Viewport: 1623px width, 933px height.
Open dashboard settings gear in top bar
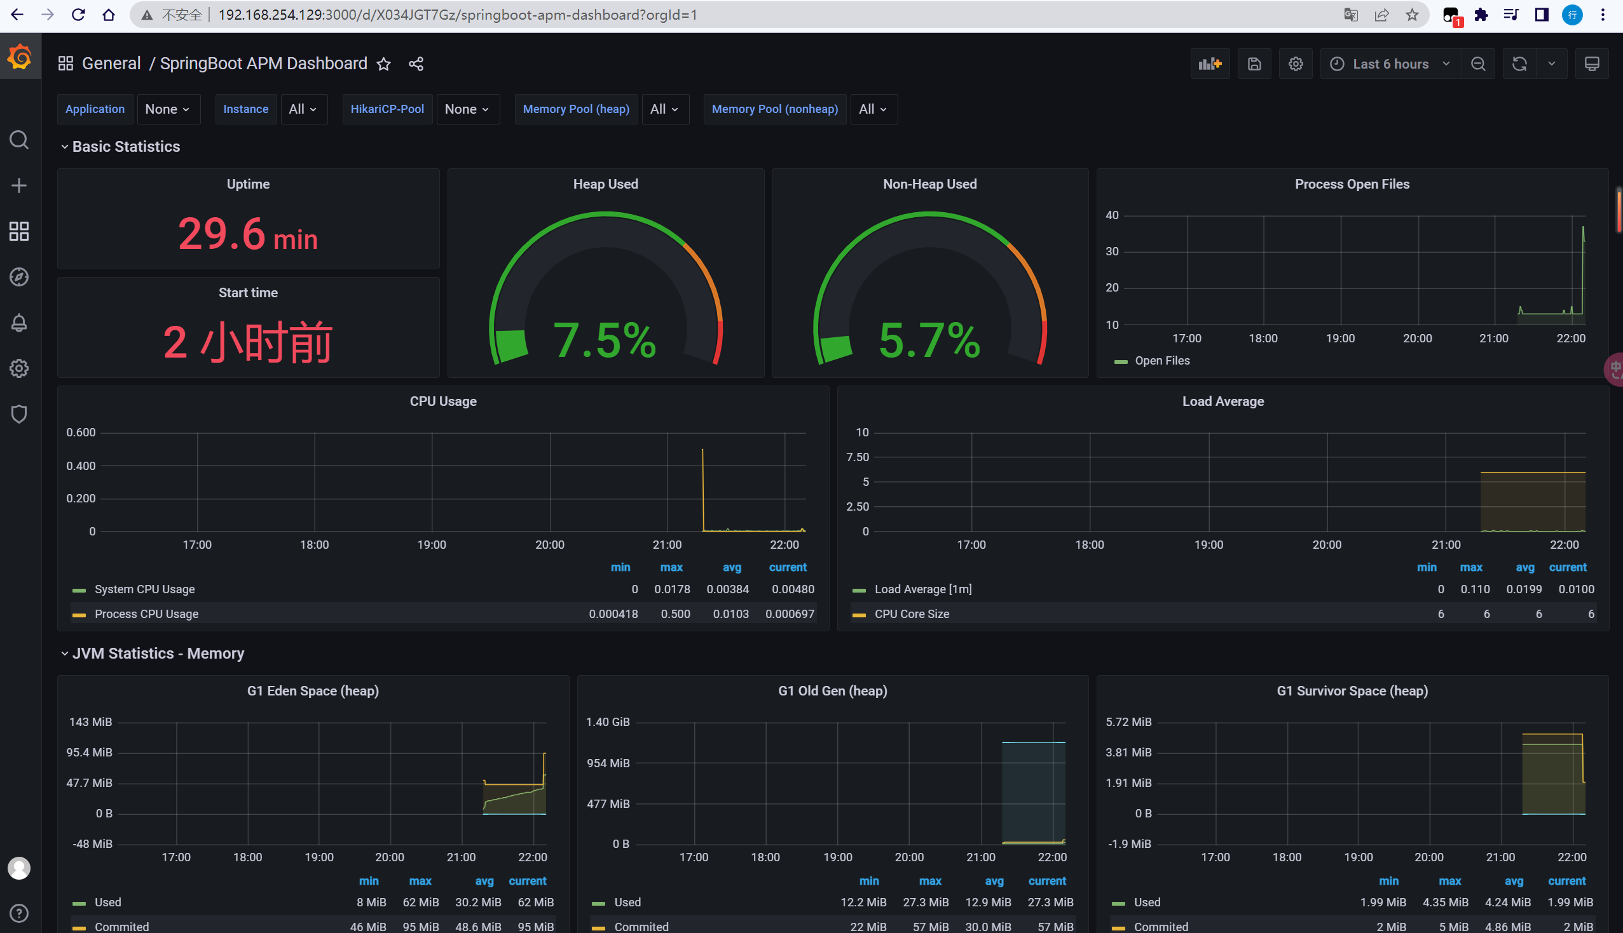pyautogui.click(x=1296, y=64)
